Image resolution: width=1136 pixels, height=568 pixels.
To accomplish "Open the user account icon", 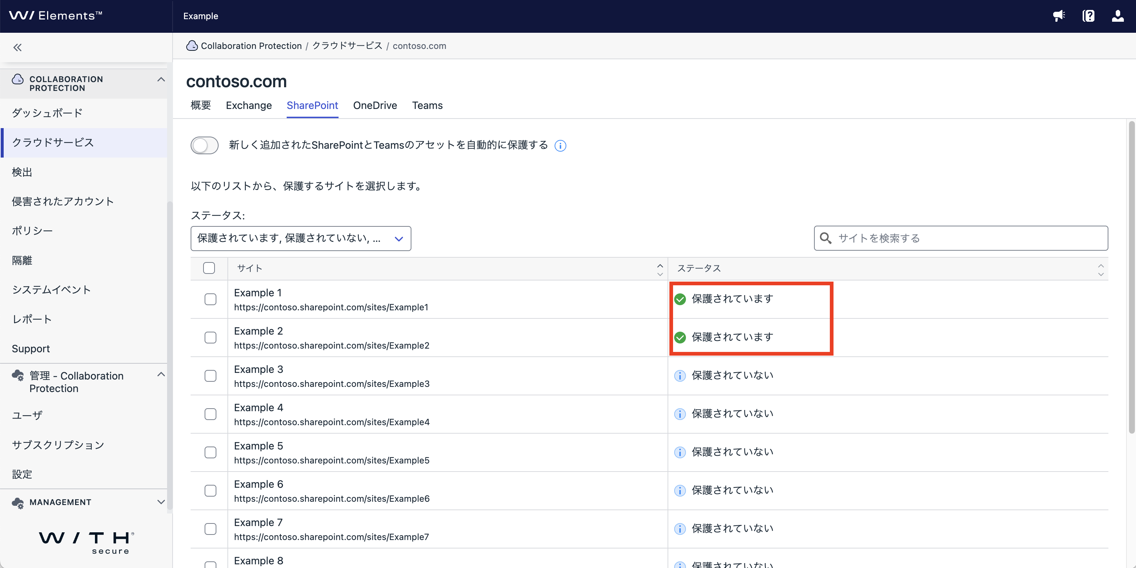I will click(1118, 16).
